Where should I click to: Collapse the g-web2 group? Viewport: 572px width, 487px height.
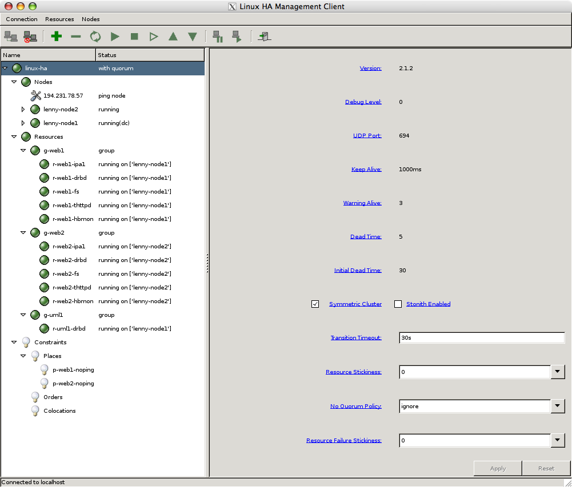point(23,232)
